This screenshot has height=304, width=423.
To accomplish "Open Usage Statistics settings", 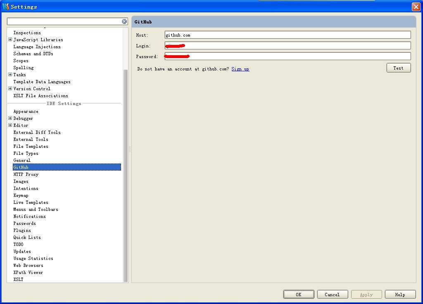I will pyautogui.click(x=33, y=258).
